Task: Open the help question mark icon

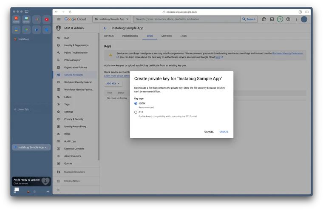Action: pyautogui.click(x=288, y=19)
